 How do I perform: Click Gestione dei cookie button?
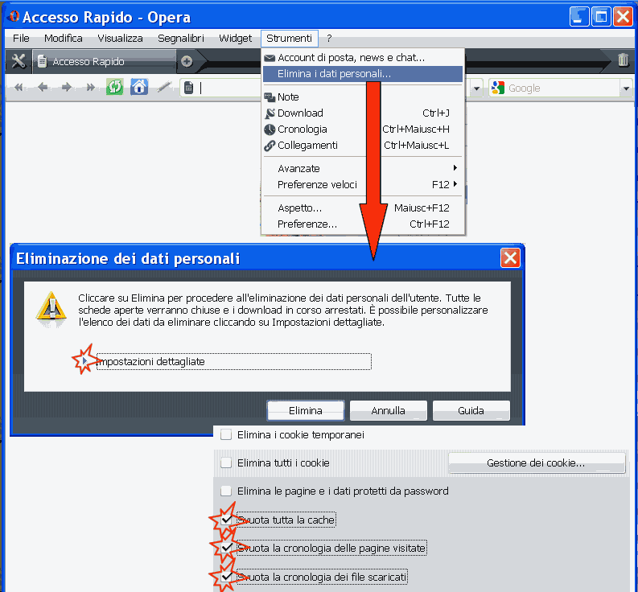[x=536, y=463]
